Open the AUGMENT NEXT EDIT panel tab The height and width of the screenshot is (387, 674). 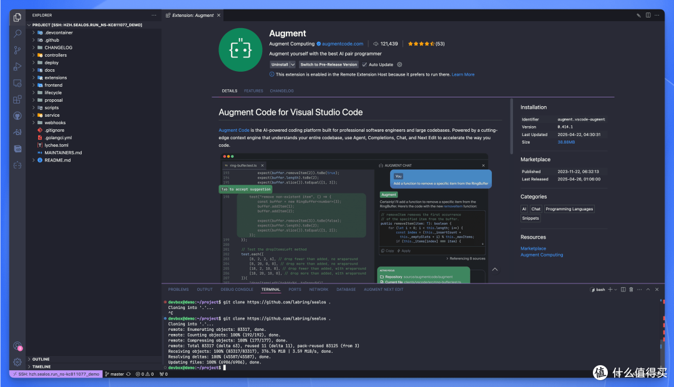(x=383, y=290)
